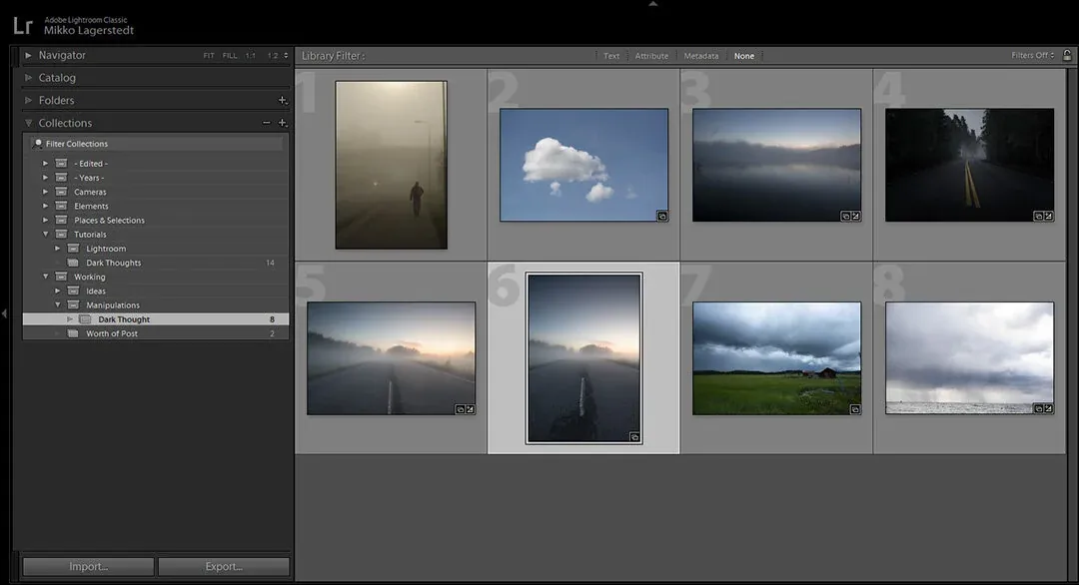Collapse the Tutorials collection set
This screenshot has height=585, width=1079.
tap(45, 234)
